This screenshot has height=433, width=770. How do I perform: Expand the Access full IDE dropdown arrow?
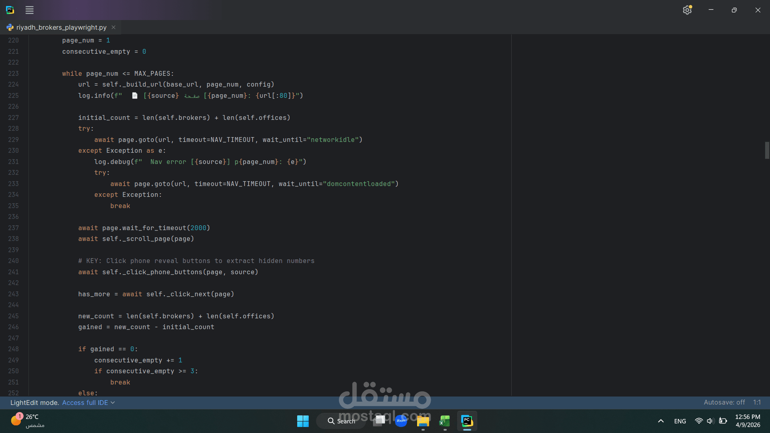113,403
